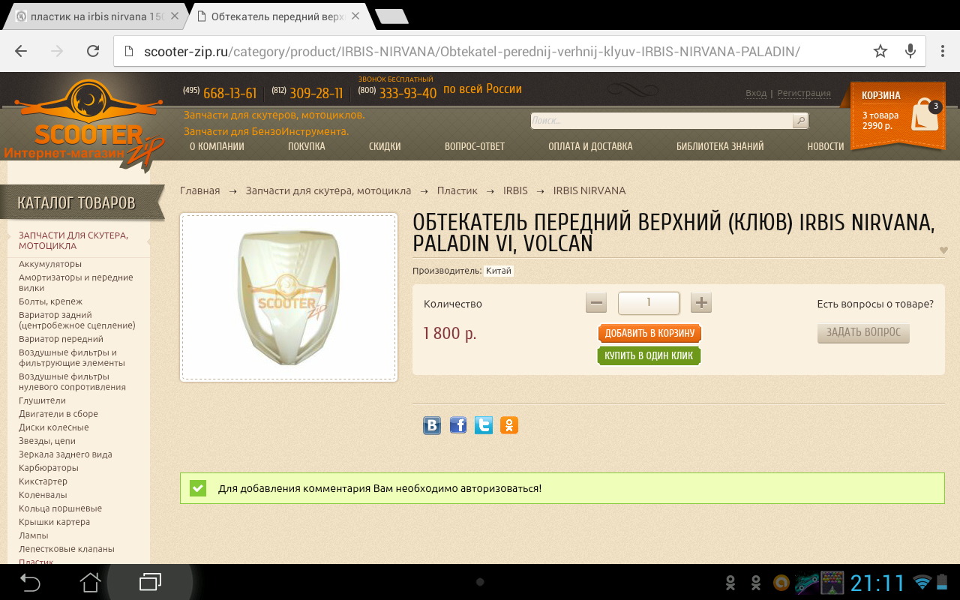Increase quantity with the plus button
Screen dimensions: 960x600
[700, 303]
